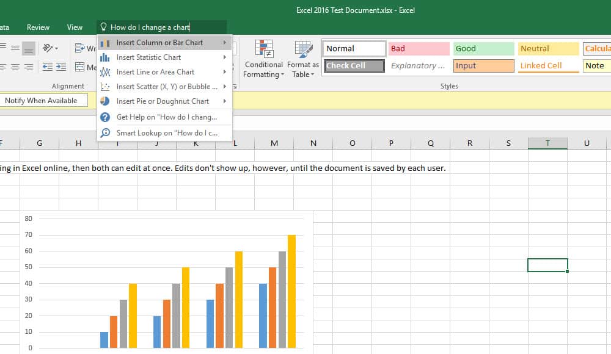This screenshot has height=354, width=611.
Task: Click Get Help on "How do I chang..."
Action: [x=164, y=117]
